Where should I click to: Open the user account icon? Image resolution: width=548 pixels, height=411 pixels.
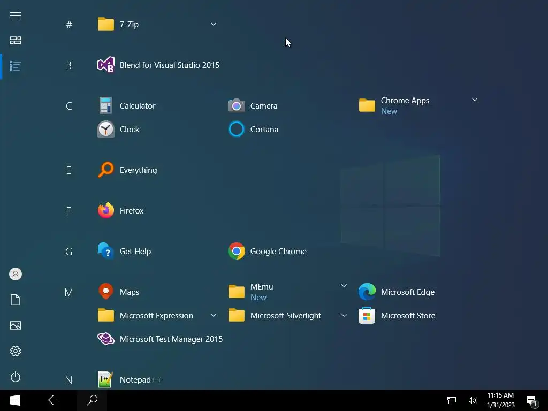coord(16,274)
